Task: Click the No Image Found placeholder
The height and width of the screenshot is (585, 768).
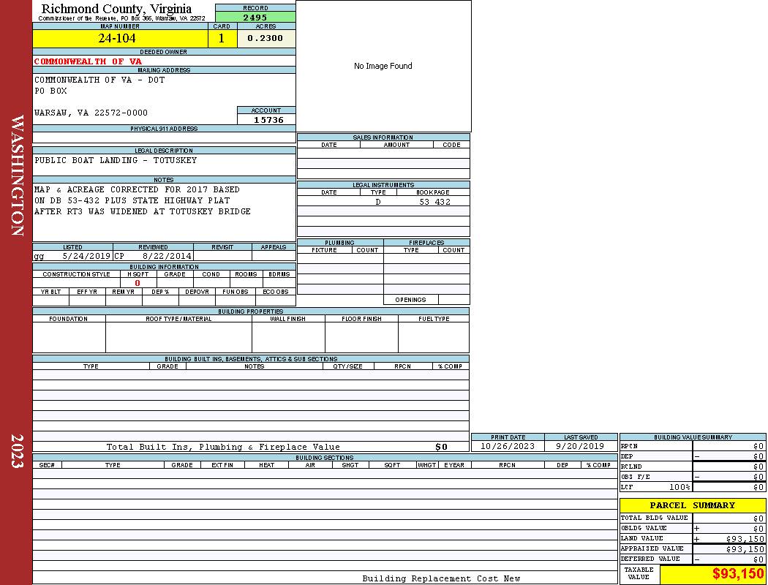Action: click(383, 66)
